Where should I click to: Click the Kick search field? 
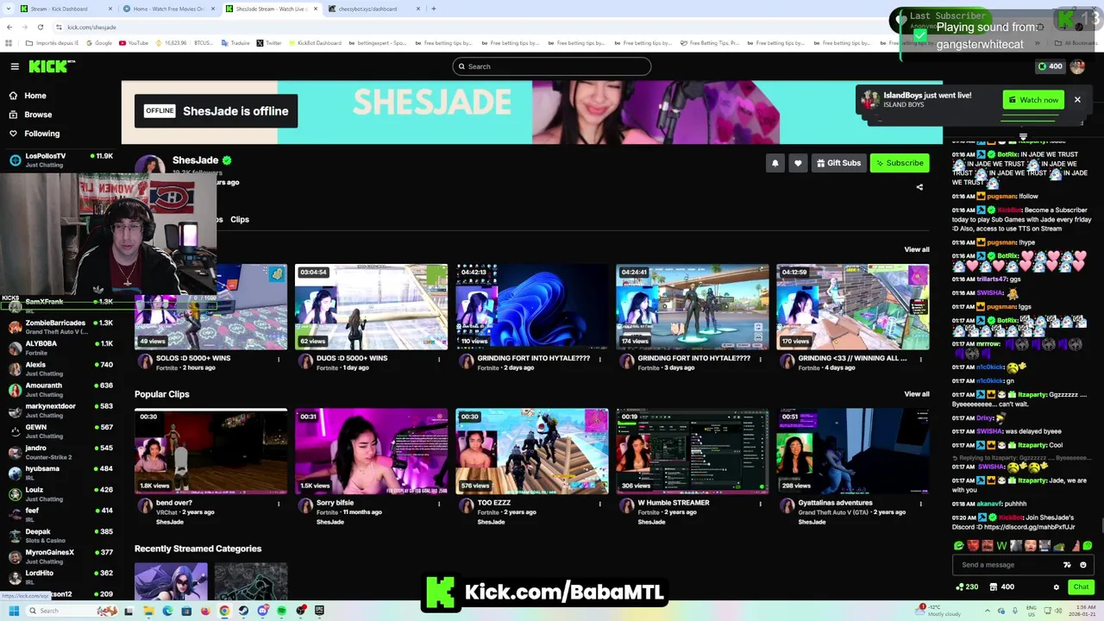(552, 66)
